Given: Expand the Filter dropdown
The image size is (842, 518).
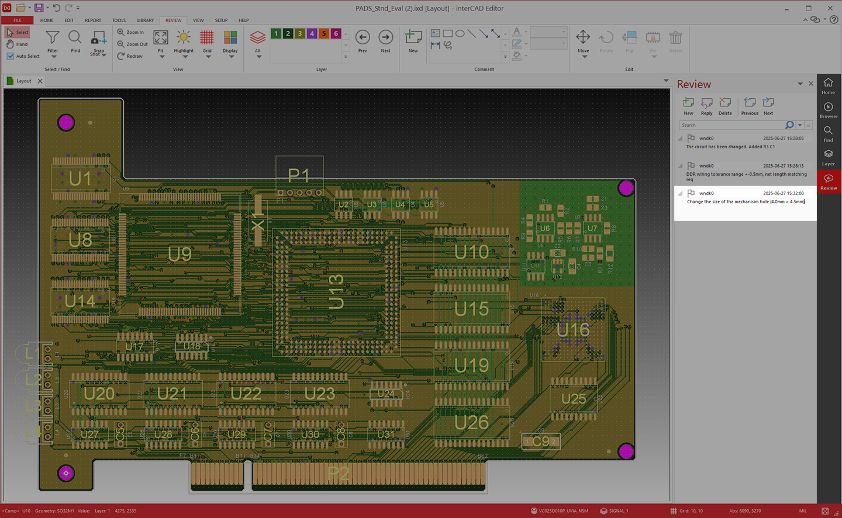Looking at the screenshot, I should coord(53,57).
